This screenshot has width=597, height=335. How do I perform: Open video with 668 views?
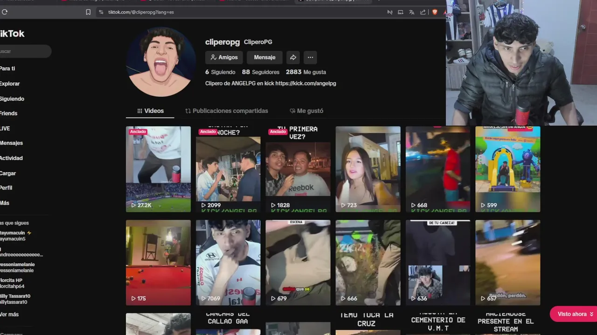(x=438, y=169)
